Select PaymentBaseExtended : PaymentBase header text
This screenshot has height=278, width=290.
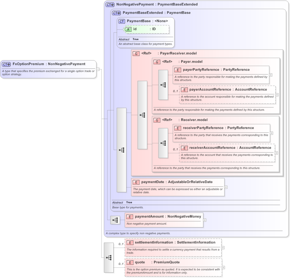tap(157, 12)
